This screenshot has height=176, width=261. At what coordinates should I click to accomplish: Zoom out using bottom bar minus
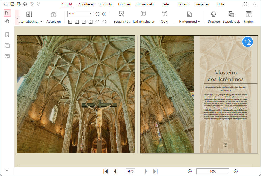(190, 171)
